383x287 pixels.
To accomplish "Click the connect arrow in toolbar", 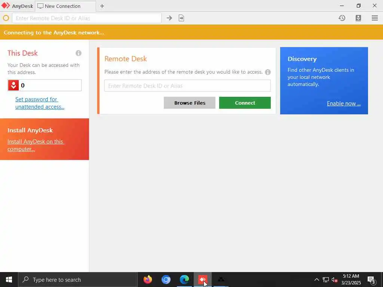I will (169, 18).
